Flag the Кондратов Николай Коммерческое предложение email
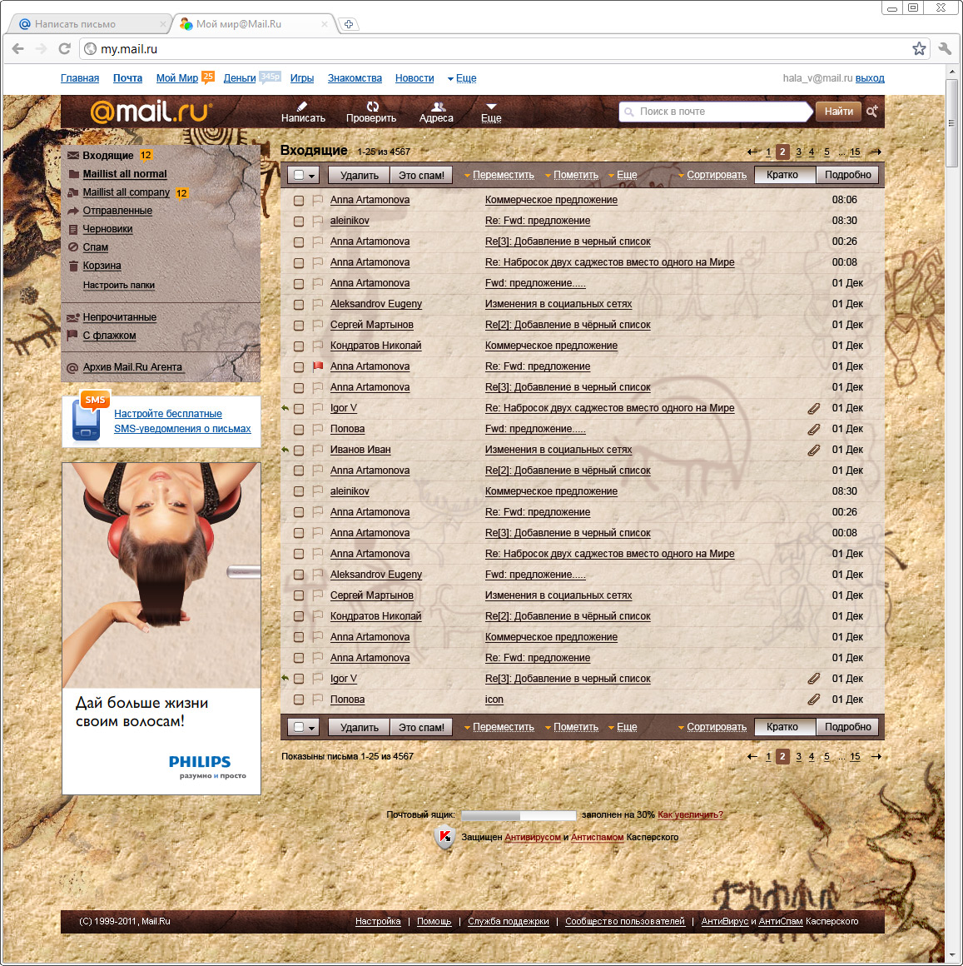Viewport: 963px width, 966px height. coord(318,345)
